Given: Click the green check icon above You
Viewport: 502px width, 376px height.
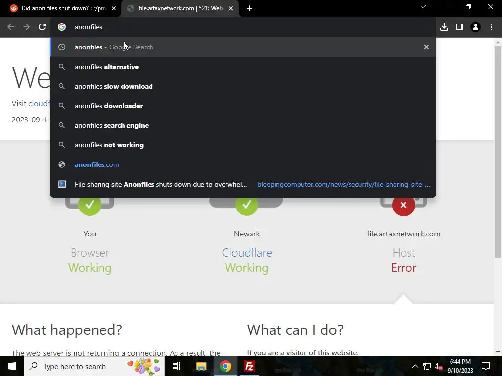Looking at the screenshot, I should click(x=90, y=205).
